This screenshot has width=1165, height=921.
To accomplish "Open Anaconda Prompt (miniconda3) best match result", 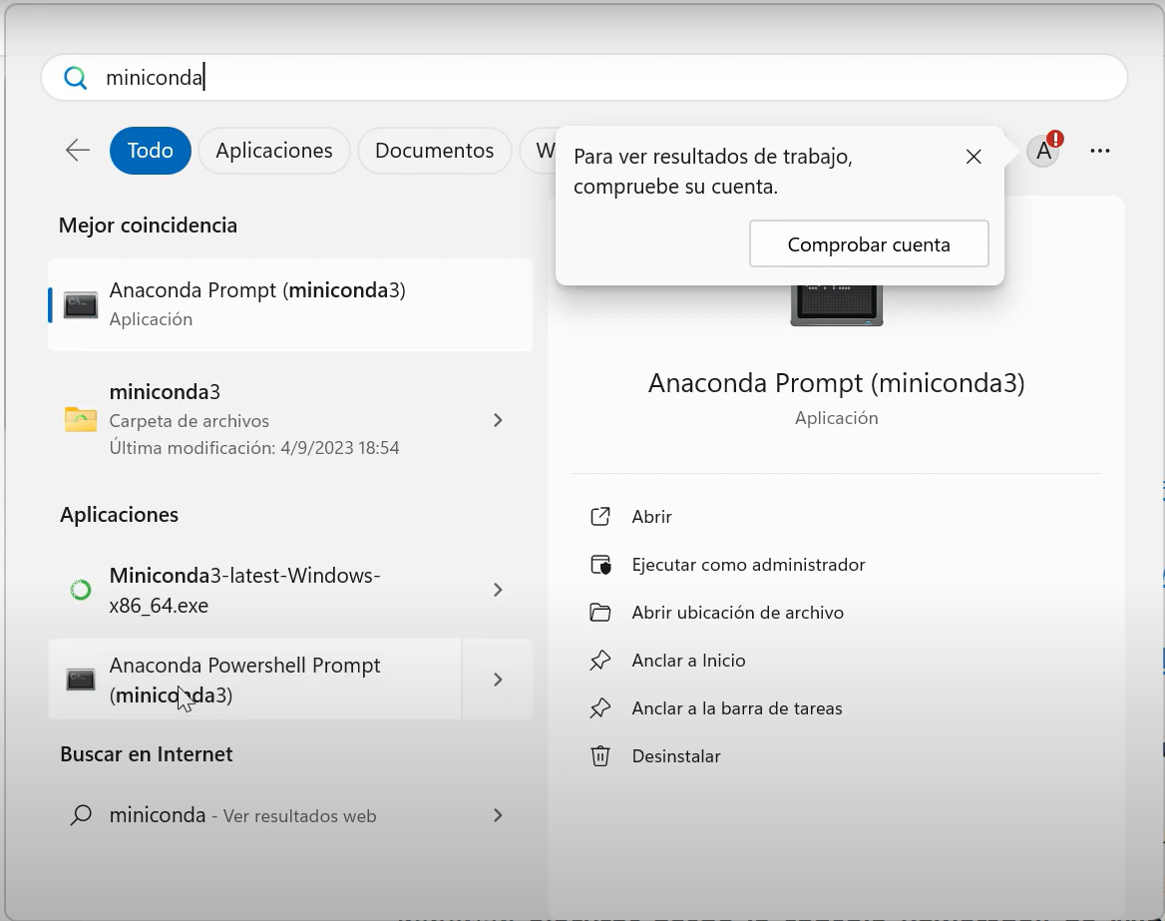I will click(290, 304).
